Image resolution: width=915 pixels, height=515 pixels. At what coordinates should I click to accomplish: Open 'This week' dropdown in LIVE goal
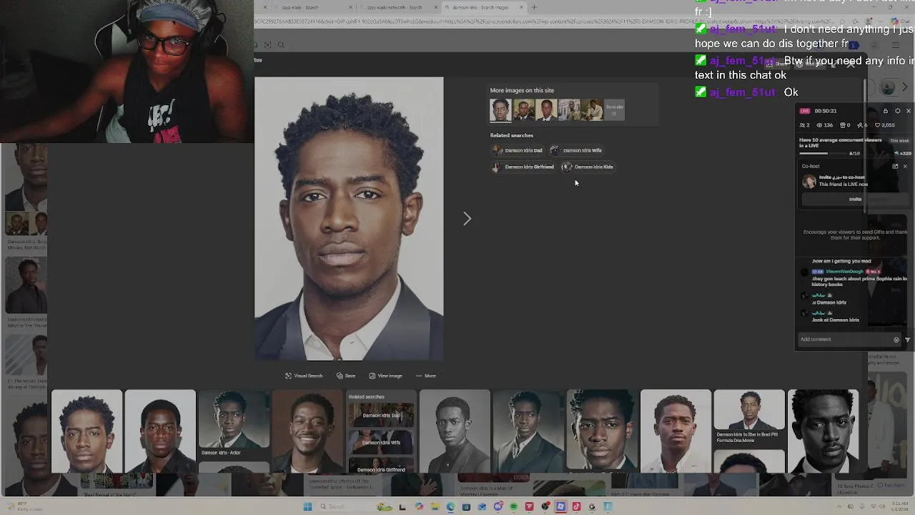pos(899,140)
